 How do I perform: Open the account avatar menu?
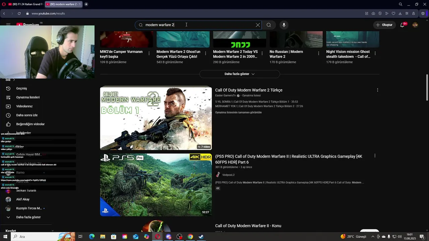point(415,25)
